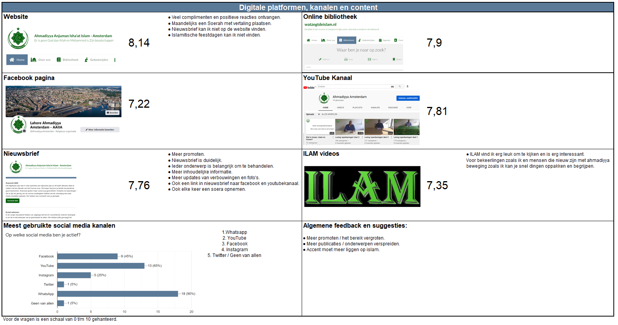Click the '1.Whatsapp' ranking entry
618x325 pixels.
(x=234, y=232)
